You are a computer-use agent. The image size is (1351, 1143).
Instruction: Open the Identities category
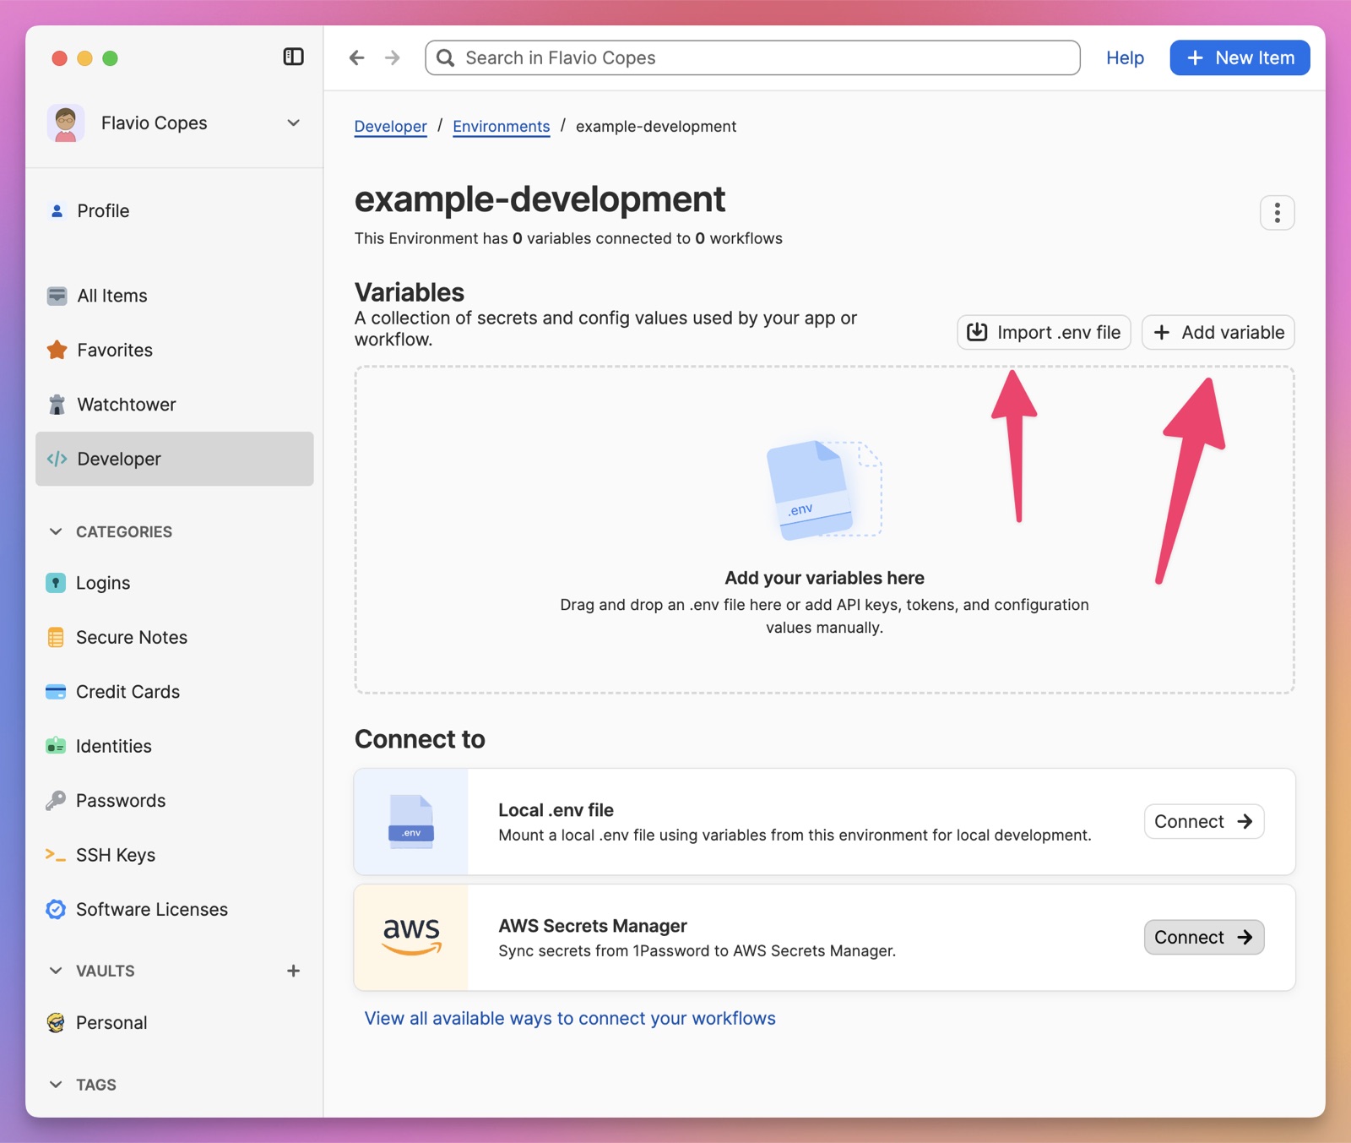click(175, 746)
